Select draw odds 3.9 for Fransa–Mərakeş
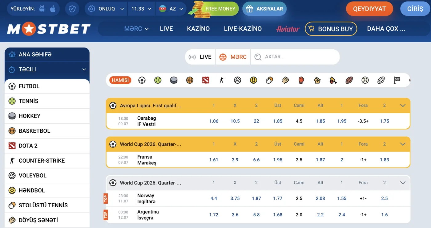 235,160
